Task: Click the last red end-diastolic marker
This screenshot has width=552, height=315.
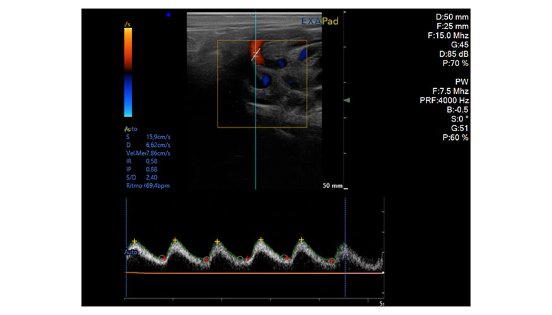Action: coord(332,261)
